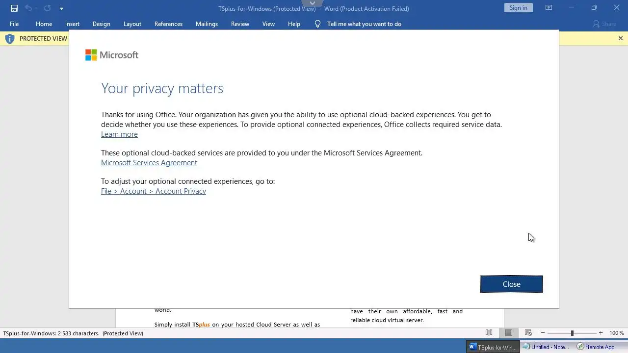Viewport: 628px width, 353px height.
Task: Switch to the Insert ribbon tab
Action: tap(72, 24)
